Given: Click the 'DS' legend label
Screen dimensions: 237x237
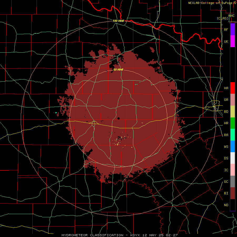Looking at the screenshot, I should tap(226, 158).
